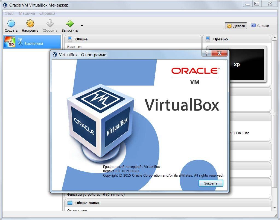Start the VM with the Запустить arrow

pyautogui.click(x=70, y=23)
